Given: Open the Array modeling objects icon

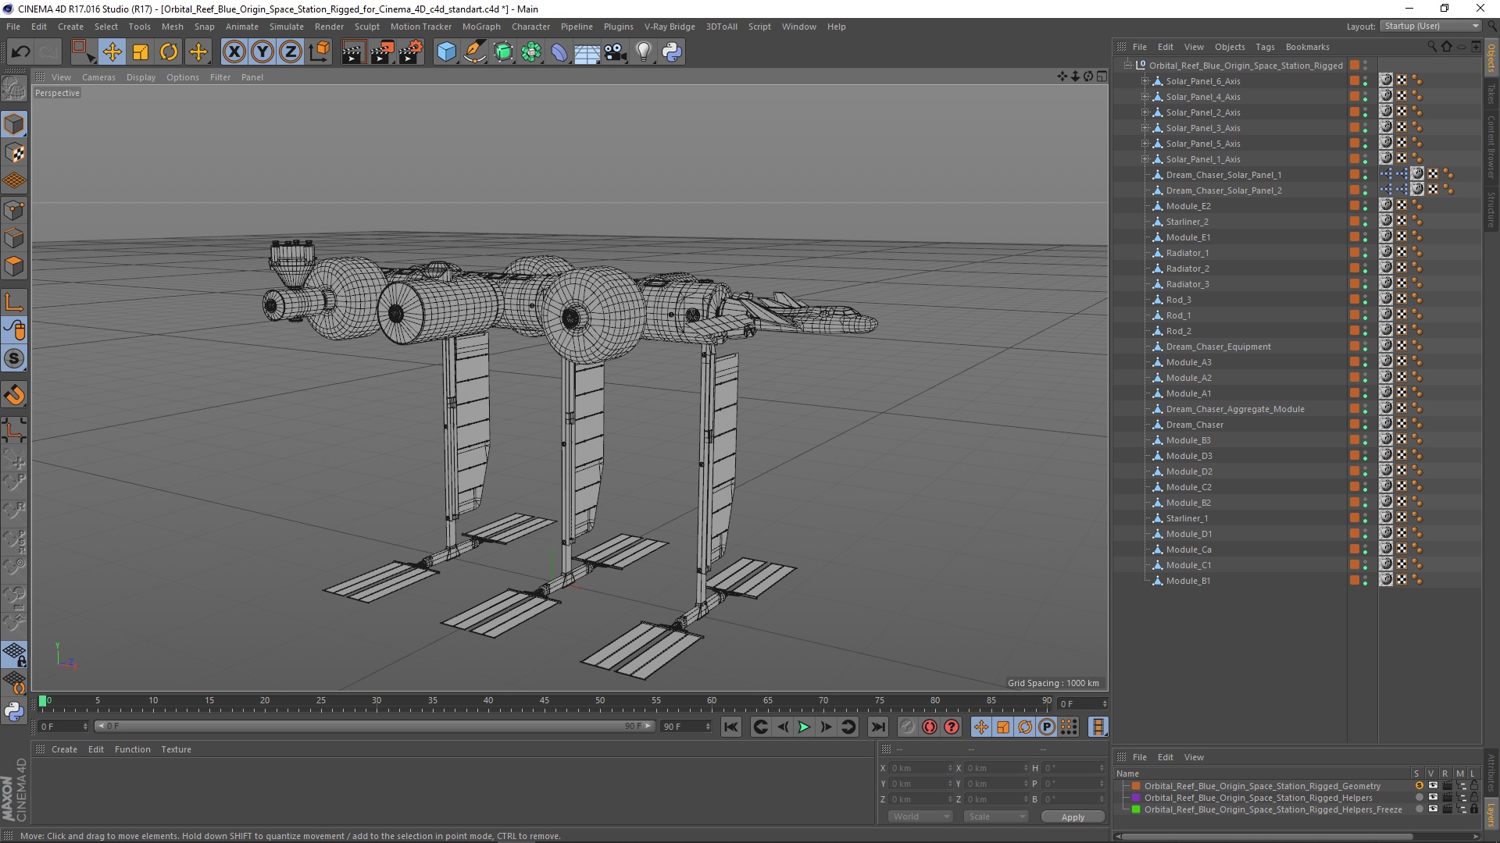Looking at the screenshot, I should point(531,52).
